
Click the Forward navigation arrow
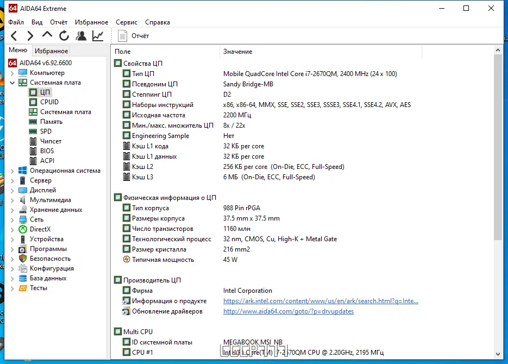tap(30, 36)
